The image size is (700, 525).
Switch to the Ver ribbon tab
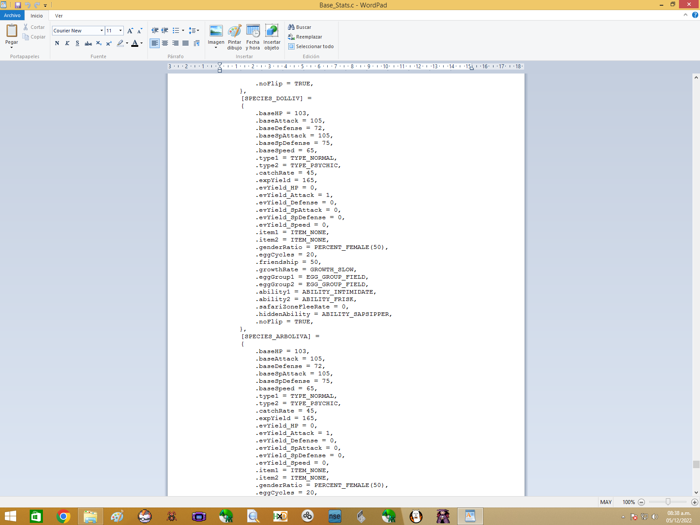pos(59,16)
